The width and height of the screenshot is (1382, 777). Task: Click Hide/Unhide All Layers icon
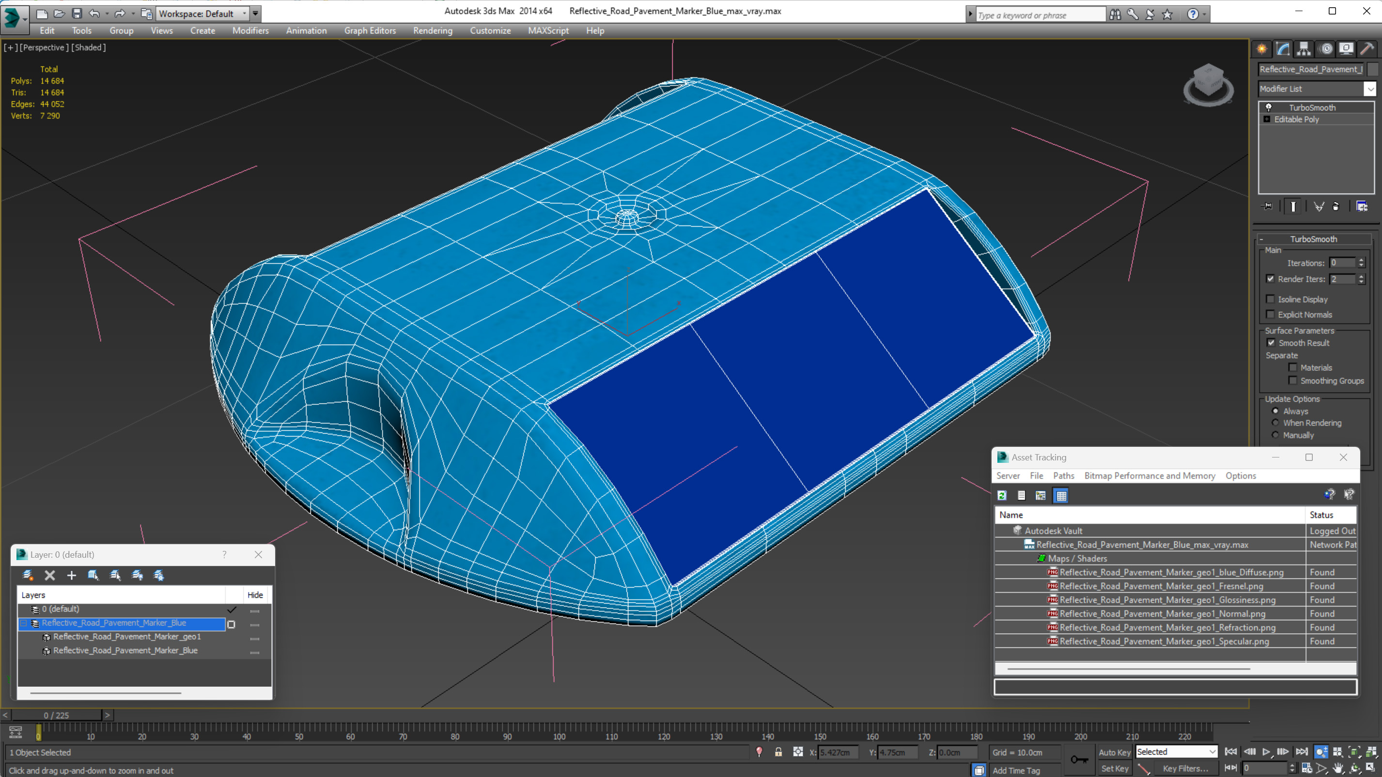pos(138,576)
